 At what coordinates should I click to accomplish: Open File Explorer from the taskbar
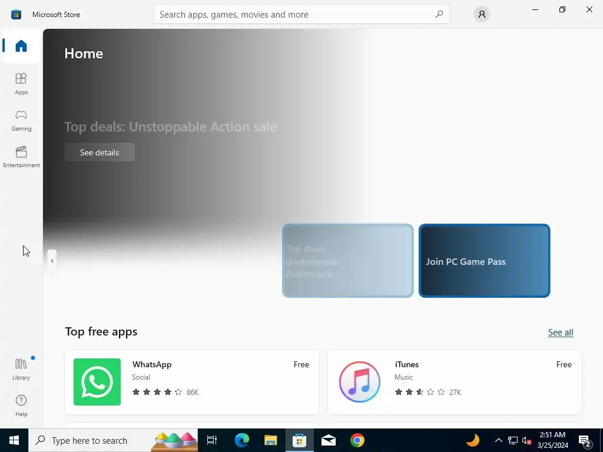271,440
